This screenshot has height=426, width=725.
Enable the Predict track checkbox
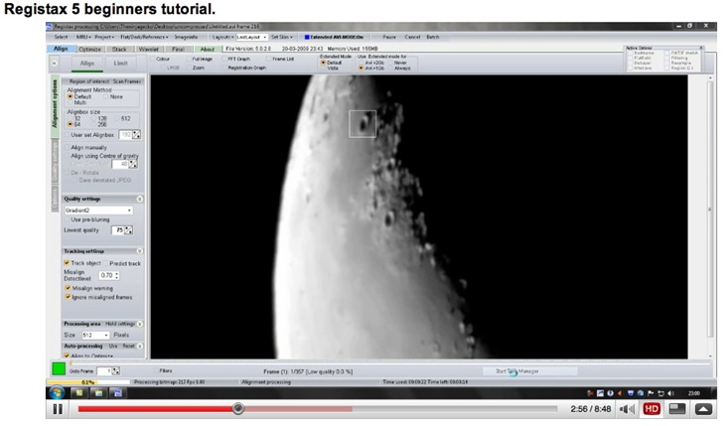[105, 263]
